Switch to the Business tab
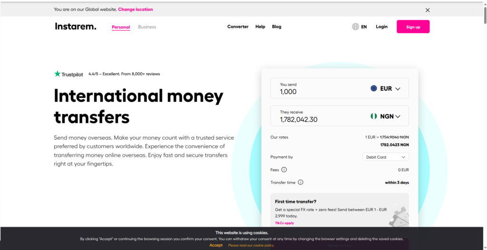Screen dimensions: 487x250 point(147,27)
